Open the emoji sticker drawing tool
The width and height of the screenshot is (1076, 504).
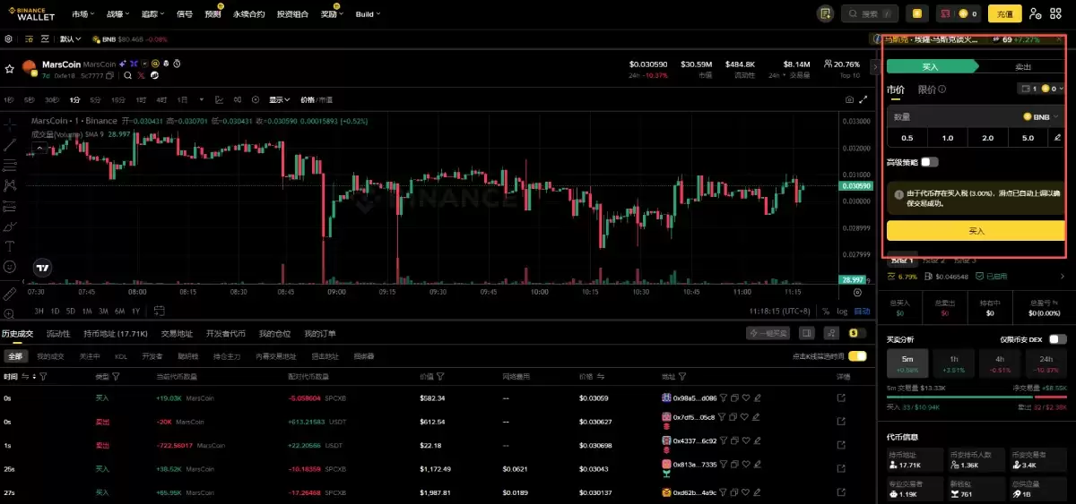(10, 267)
